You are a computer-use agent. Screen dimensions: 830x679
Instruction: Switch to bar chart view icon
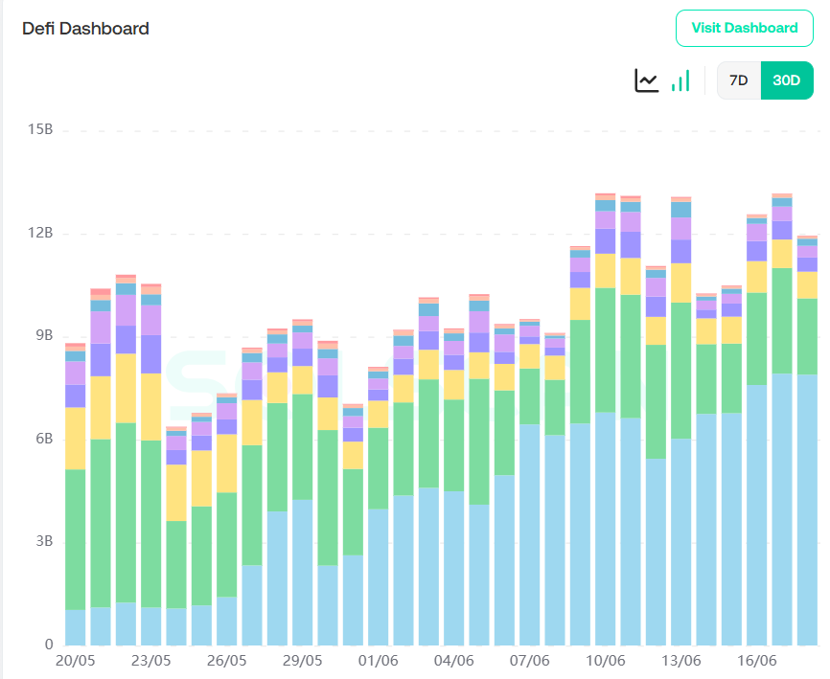[x=680, y=81]
